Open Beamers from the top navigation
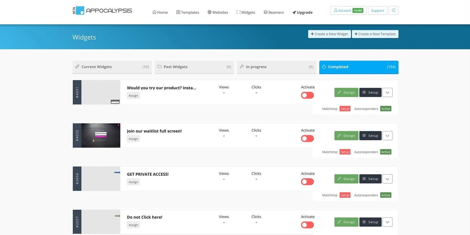The height and width of the screenshot is (235, 470). (x=274, y=12)
